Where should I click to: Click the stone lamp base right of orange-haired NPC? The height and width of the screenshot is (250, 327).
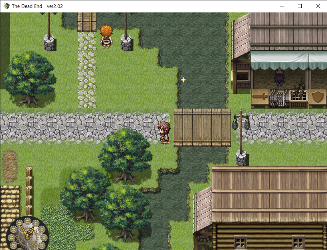click(x=126, y=43)
